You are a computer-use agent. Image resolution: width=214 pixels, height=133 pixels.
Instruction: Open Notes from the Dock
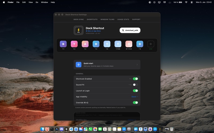pos(119,129)
